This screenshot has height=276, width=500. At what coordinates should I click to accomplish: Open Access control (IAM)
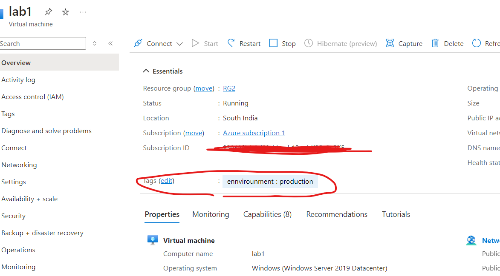click(32, 97)
